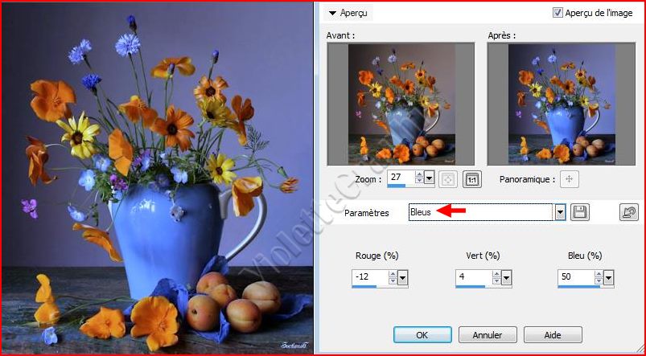Decrease the Bleu (%) value with down arrow
The height and width of the screenshot is (356, 646).
click(598, 282)
